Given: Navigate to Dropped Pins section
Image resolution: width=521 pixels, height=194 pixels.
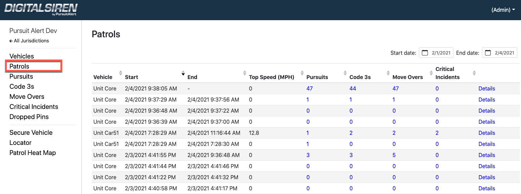Looking at the screenshot, I should pos(29,117).
